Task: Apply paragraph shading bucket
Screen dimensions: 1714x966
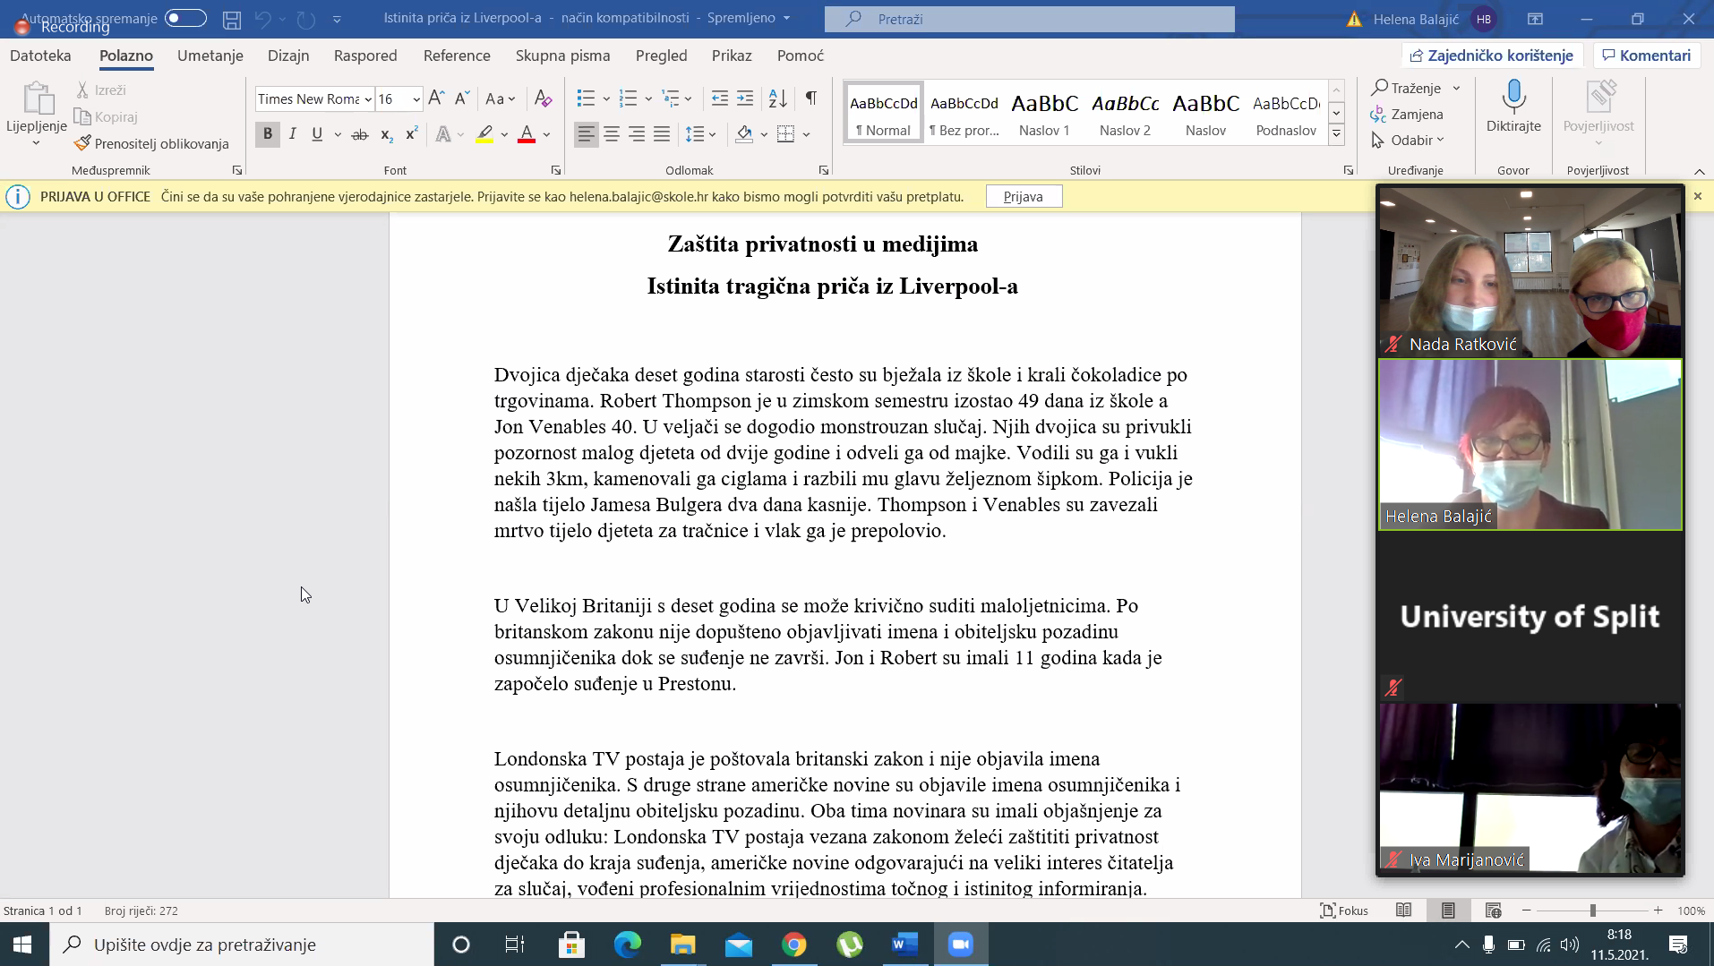Action: click(744, 134)
